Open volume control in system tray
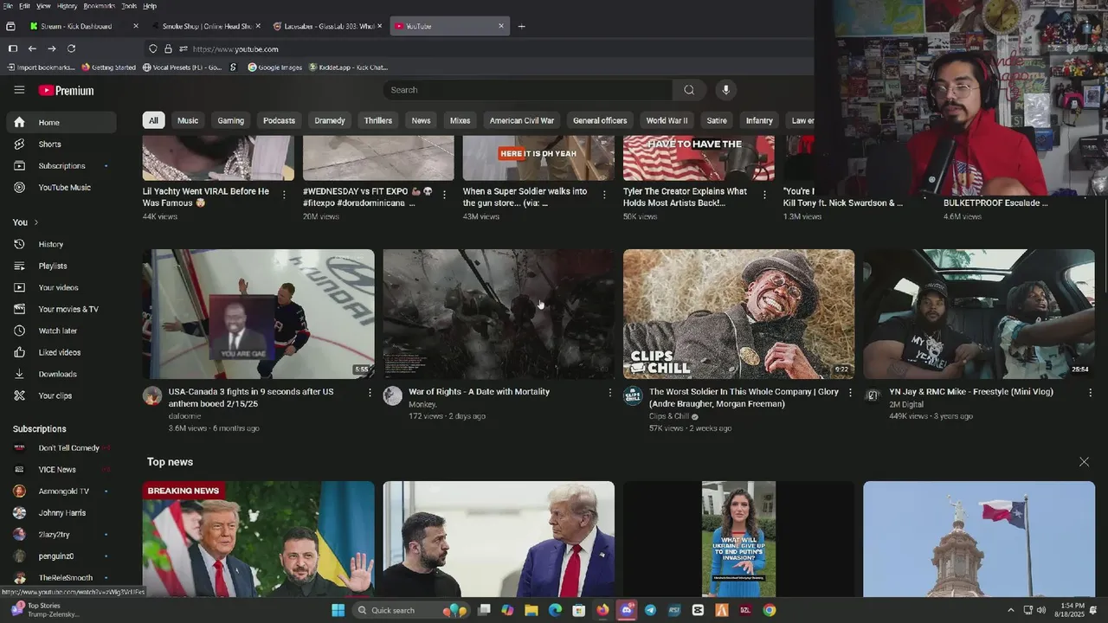The width and height of the screenshot is (1108, 623). (x=1040, y=610)
